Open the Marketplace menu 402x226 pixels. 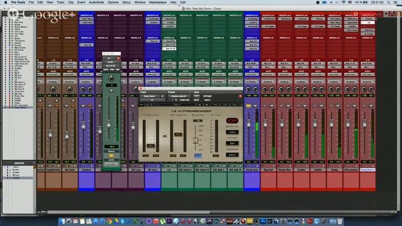click(158, 3)
